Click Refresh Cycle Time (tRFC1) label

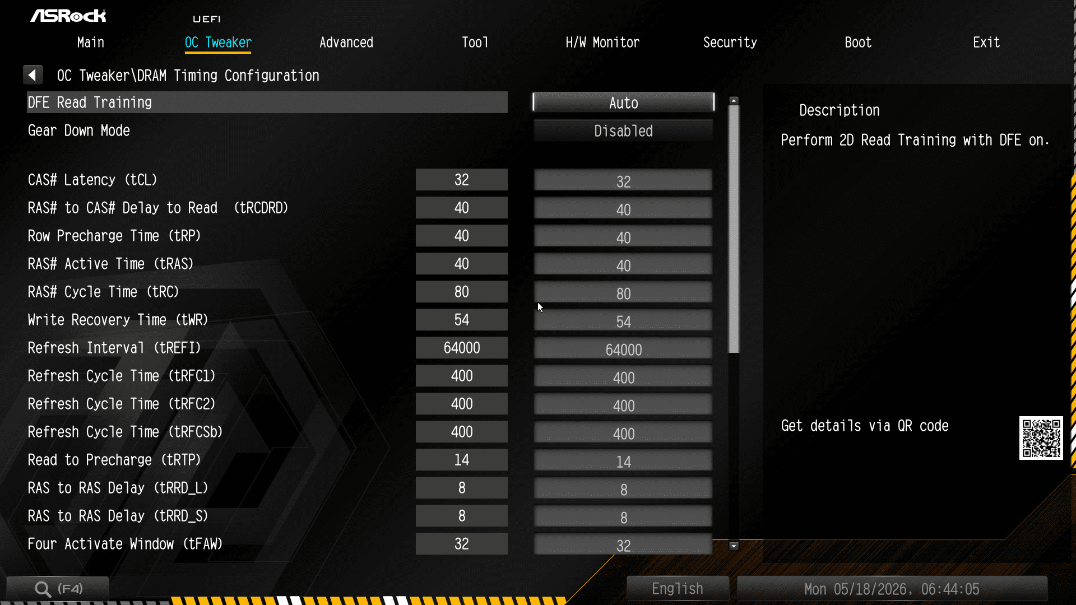click(x=122, y=376)
